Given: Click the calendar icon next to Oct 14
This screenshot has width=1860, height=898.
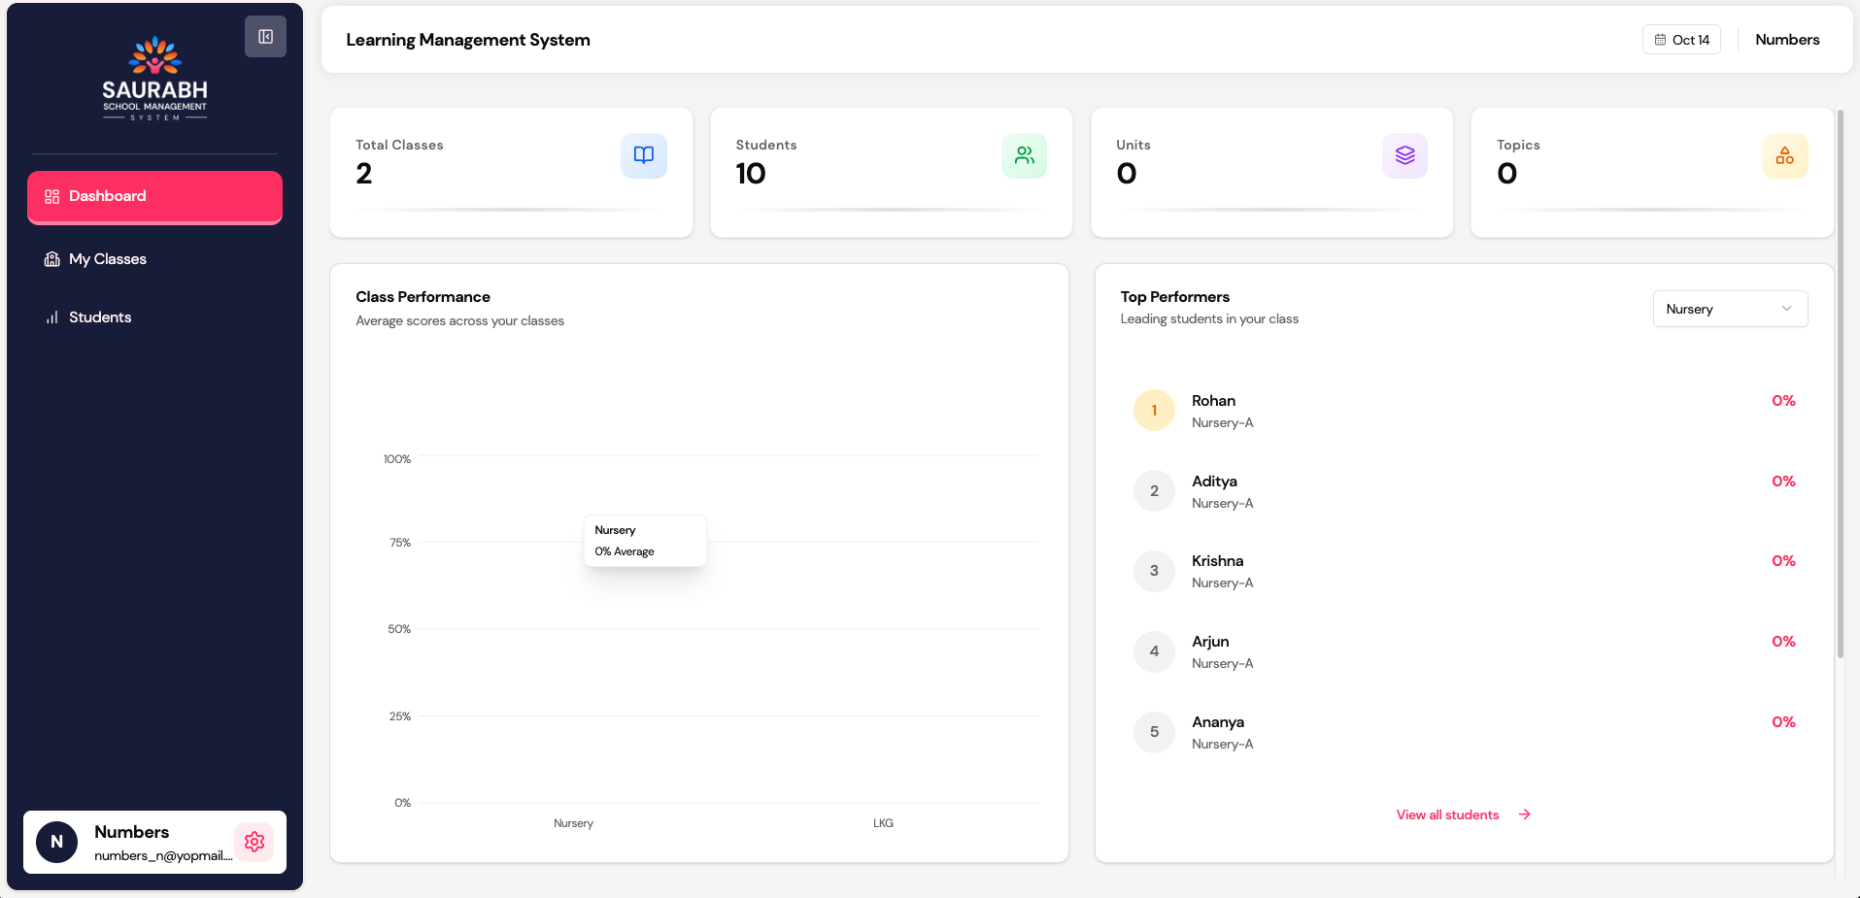Looking at the screenshot, I should [x=1660, y=40].
